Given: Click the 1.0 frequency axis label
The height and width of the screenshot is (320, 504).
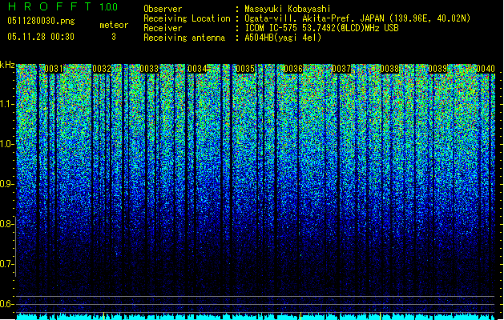Looking at the screenshot, I should click(7, 145).
